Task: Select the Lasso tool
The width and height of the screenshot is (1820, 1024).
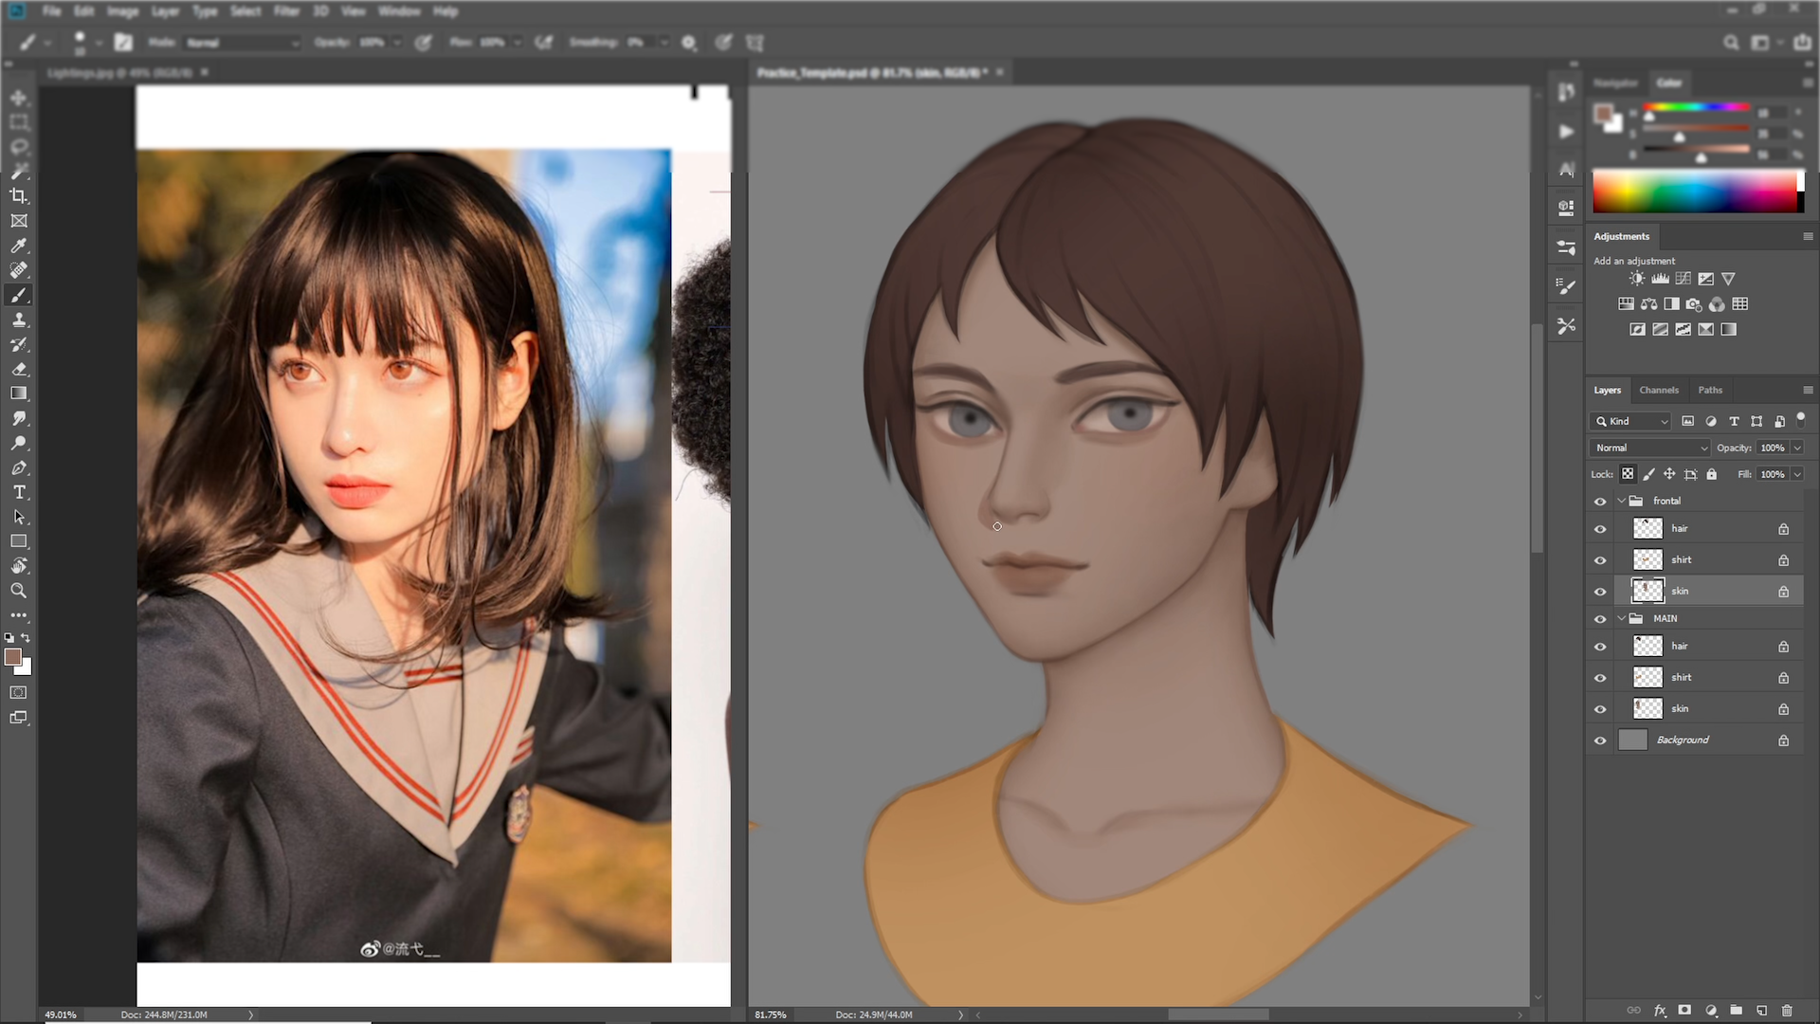Action: click(x=18, y=147)
